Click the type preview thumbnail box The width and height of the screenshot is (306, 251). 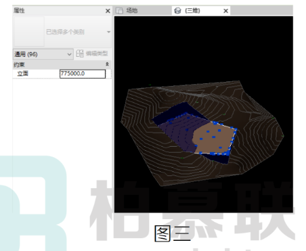(29, 31)
